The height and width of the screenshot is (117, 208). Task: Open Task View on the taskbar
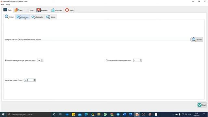coord(60,114)
